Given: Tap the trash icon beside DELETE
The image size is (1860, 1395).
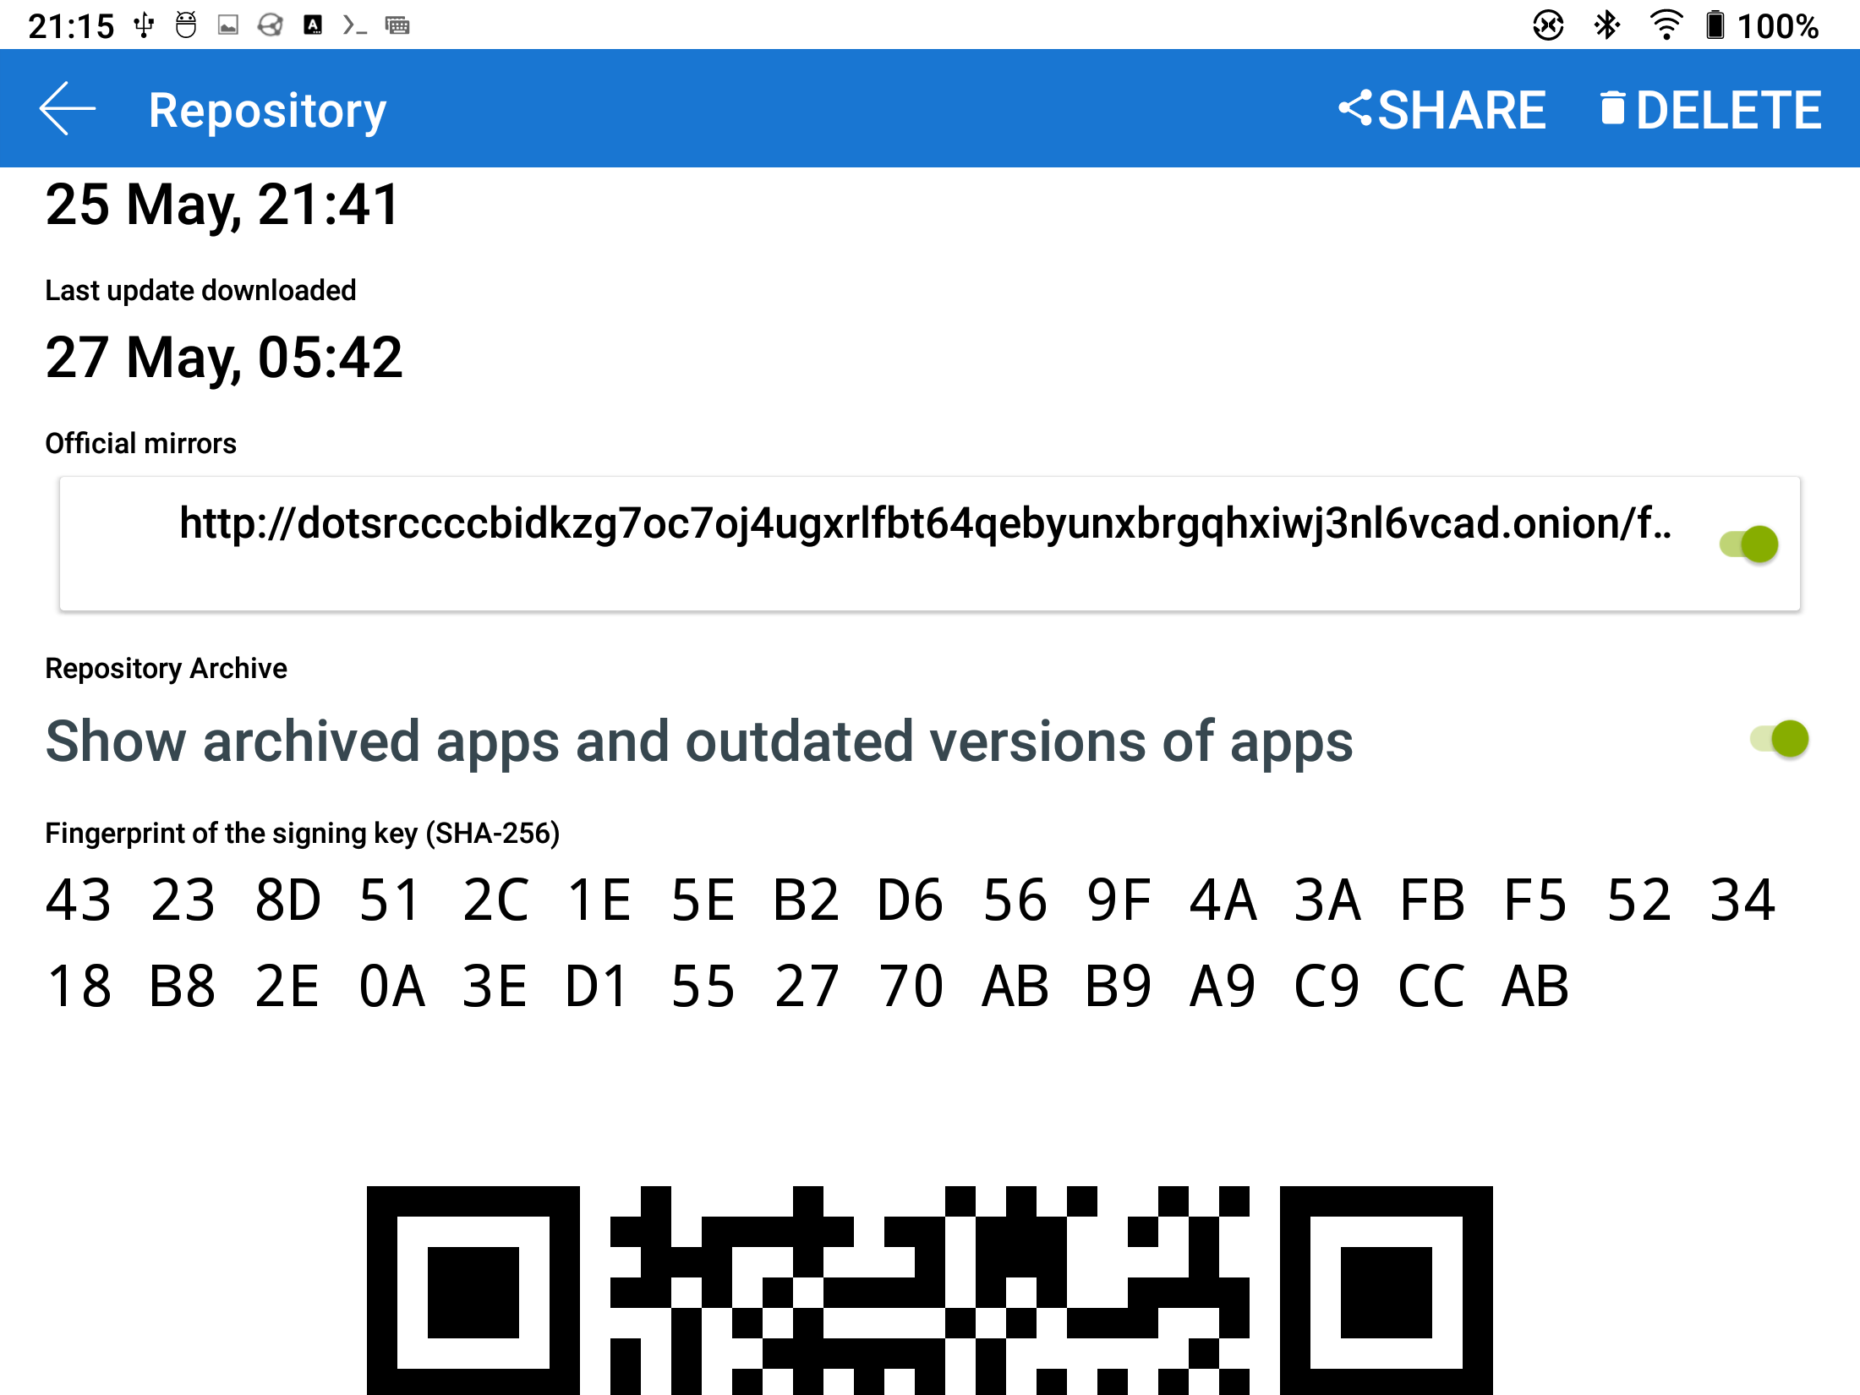Looking at the screenshot, I should (1612, 109).
